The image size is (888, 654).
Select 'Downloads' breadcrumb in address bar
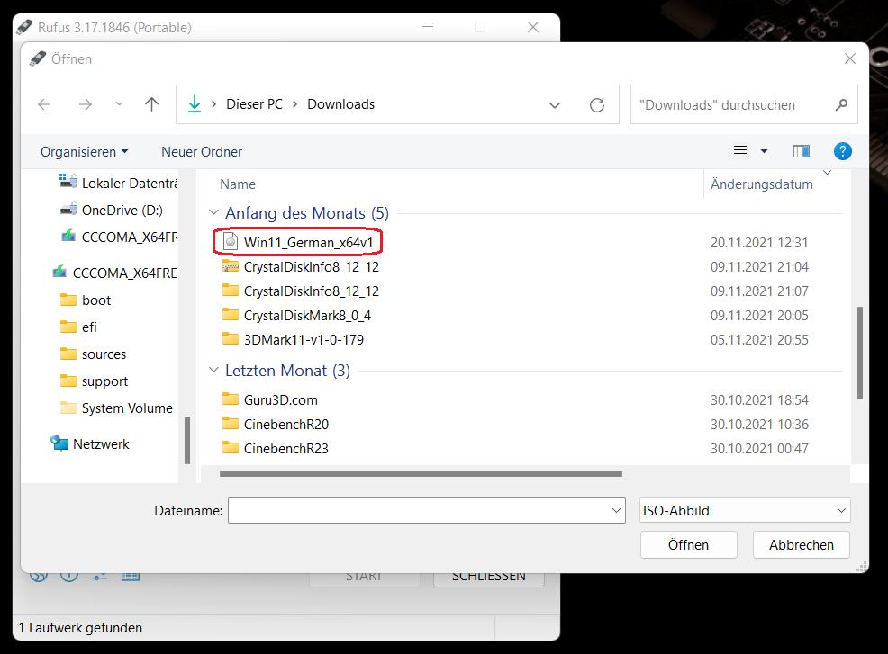(x=341, y=104)
